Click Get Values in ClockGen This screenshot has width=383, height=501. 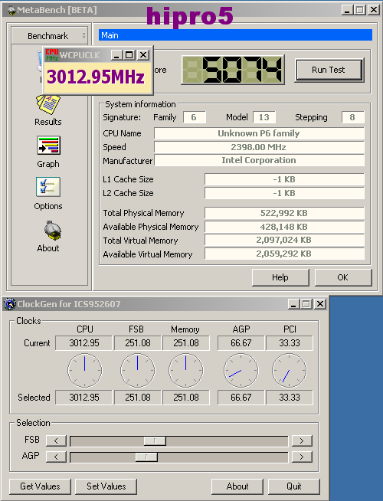click(40, 486)
